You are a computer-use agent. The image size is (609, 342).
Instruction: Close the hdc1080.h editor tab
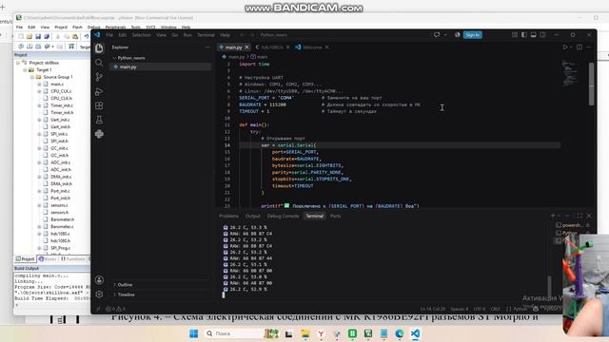(287, 47)
